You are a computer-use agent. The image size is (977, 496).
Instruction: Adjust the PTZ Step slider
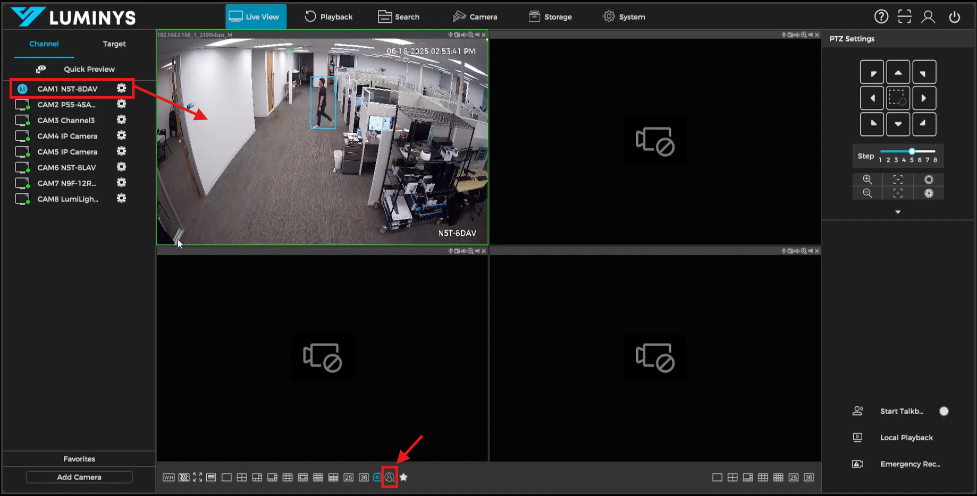[912, 151]
